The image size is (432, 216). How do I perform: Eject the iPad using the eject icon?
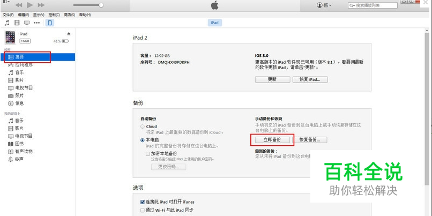pyautogui.click(x=69, y=34)
